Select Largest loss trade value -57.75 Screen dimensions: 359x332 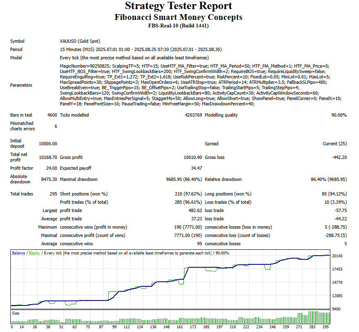pos(340,210)
